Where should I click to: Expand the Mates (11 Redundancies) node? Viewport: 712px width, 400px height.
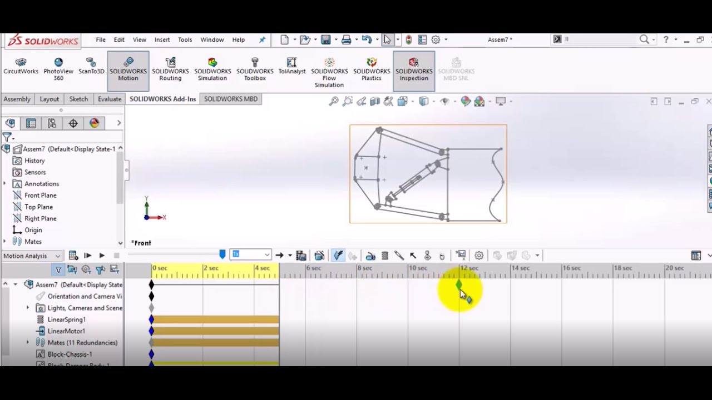28,343
